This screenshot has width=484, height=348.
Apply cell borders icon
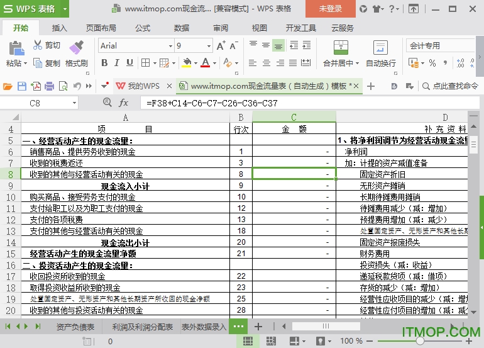coord(145,63)
